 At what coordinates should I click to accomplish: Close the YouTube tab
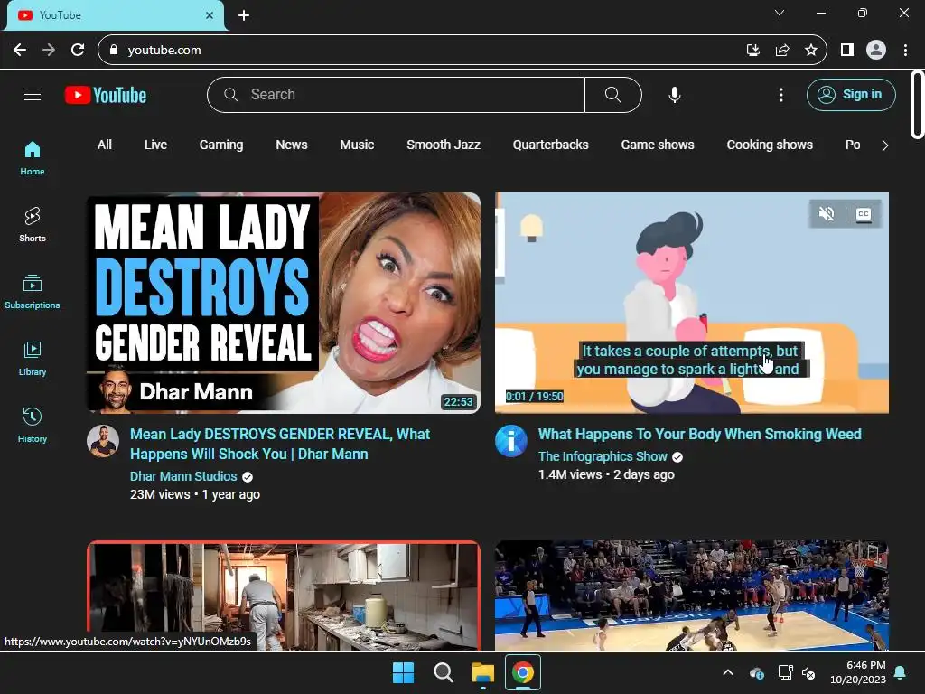[x=210, y=15]
